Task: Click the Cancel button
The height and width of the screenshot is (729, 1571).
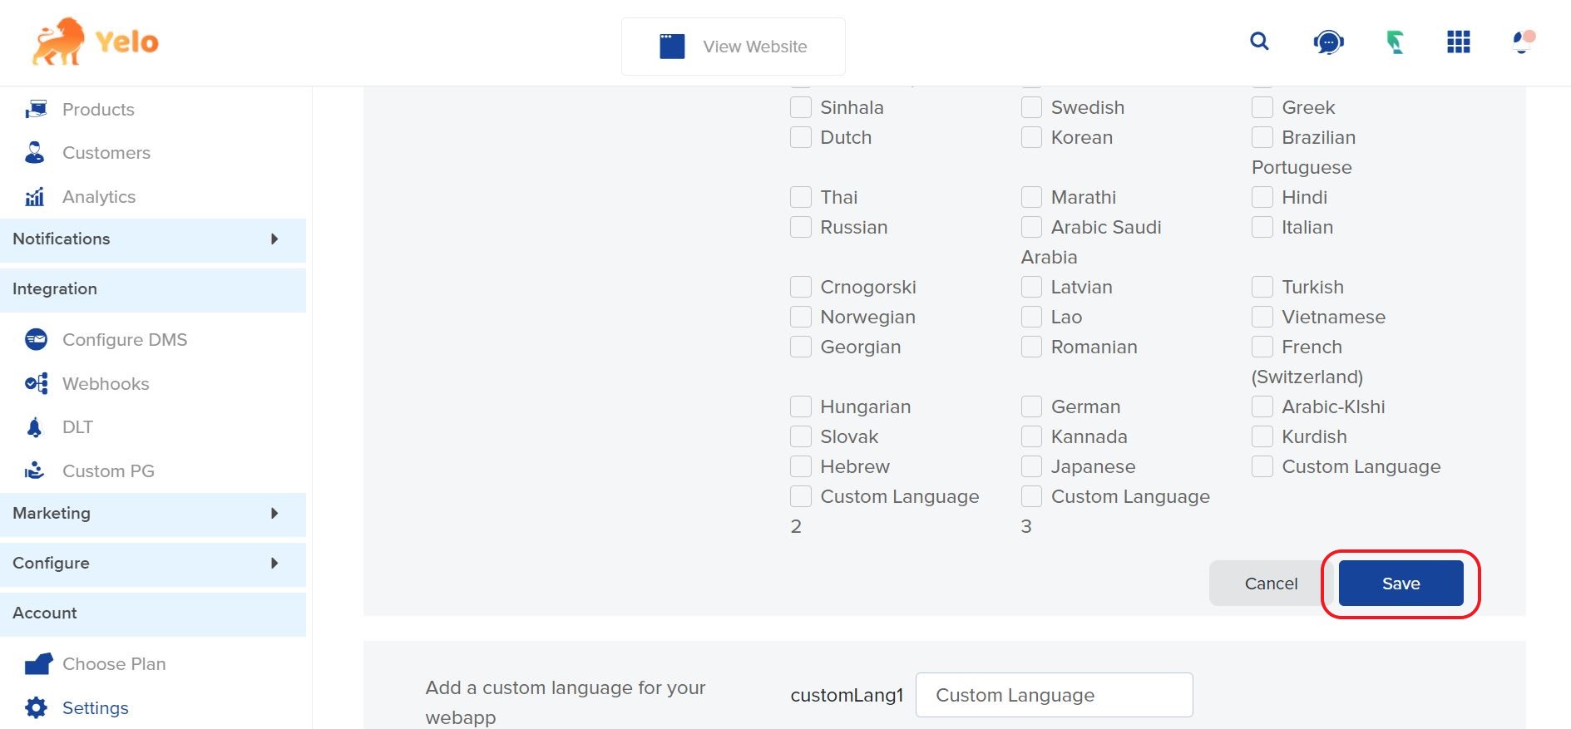Action: [x=1270, y=584]
